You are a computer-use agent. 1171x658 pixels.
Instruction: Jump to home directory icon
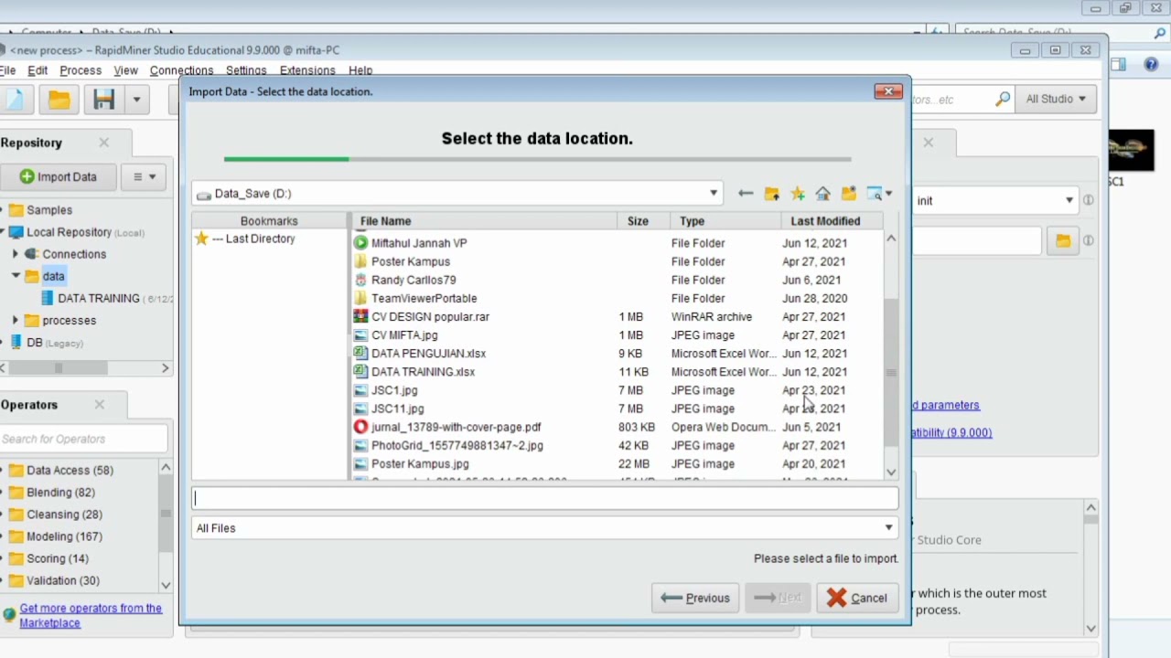coord(823,194)
